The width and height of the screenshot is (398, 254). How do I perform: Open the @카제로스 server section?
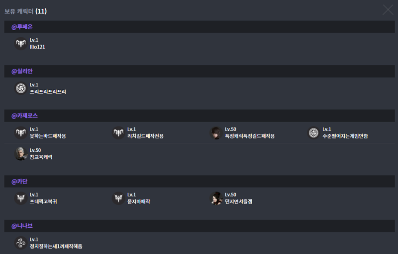[199, 116]
